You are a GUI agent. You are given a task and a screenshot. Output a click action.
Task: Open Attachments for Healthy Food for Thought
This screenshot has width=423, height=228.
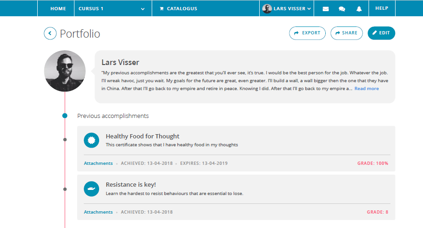tap(98, 163)
